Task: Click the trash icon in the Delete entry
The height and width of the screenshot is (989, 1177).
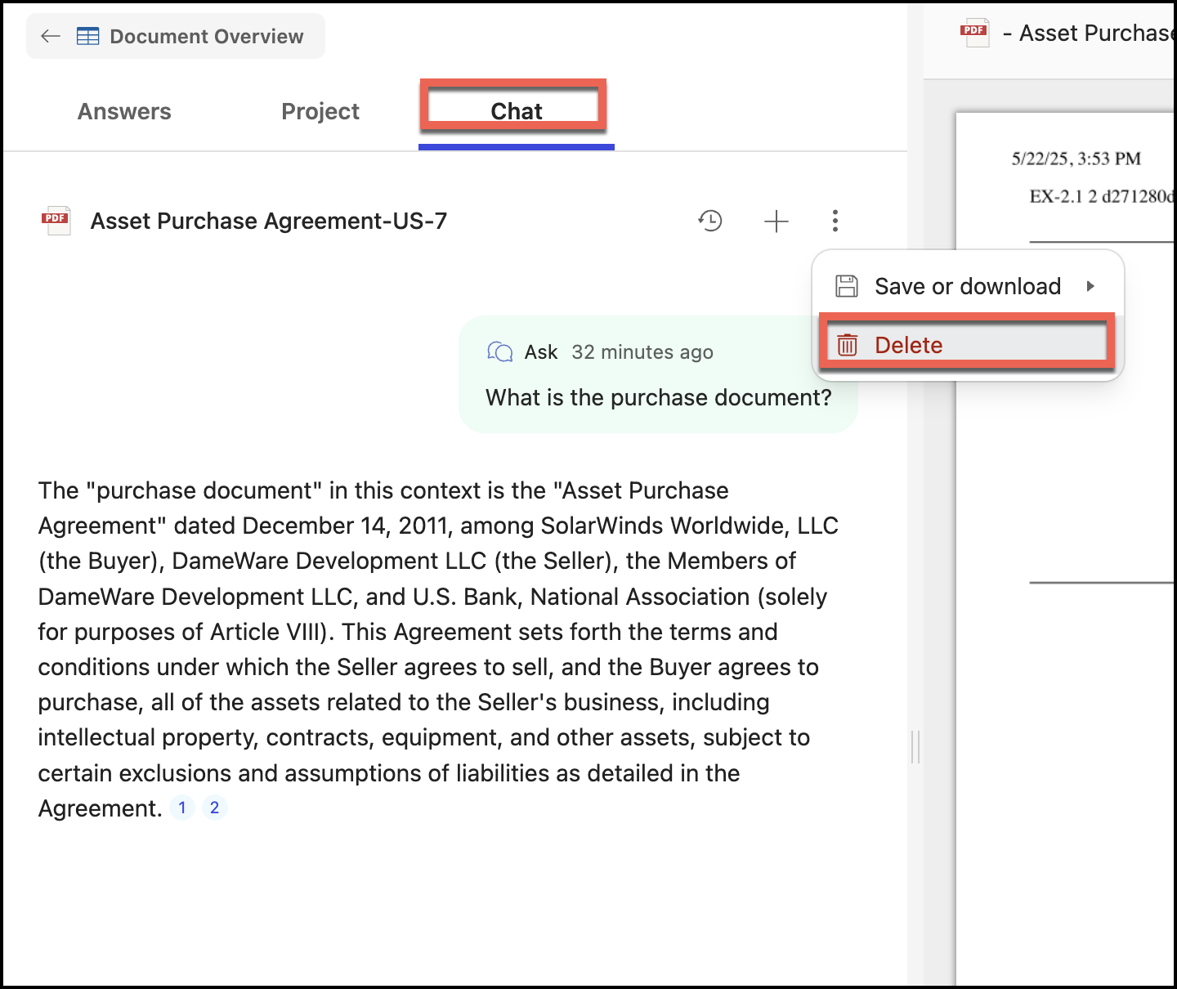Action: 847,345
